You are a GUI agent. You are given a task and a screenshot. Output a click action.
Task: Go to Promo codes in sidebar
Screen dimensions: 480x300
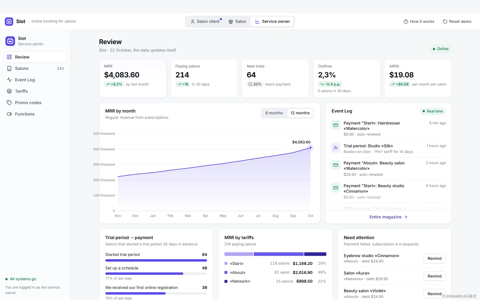pos(35,103)
